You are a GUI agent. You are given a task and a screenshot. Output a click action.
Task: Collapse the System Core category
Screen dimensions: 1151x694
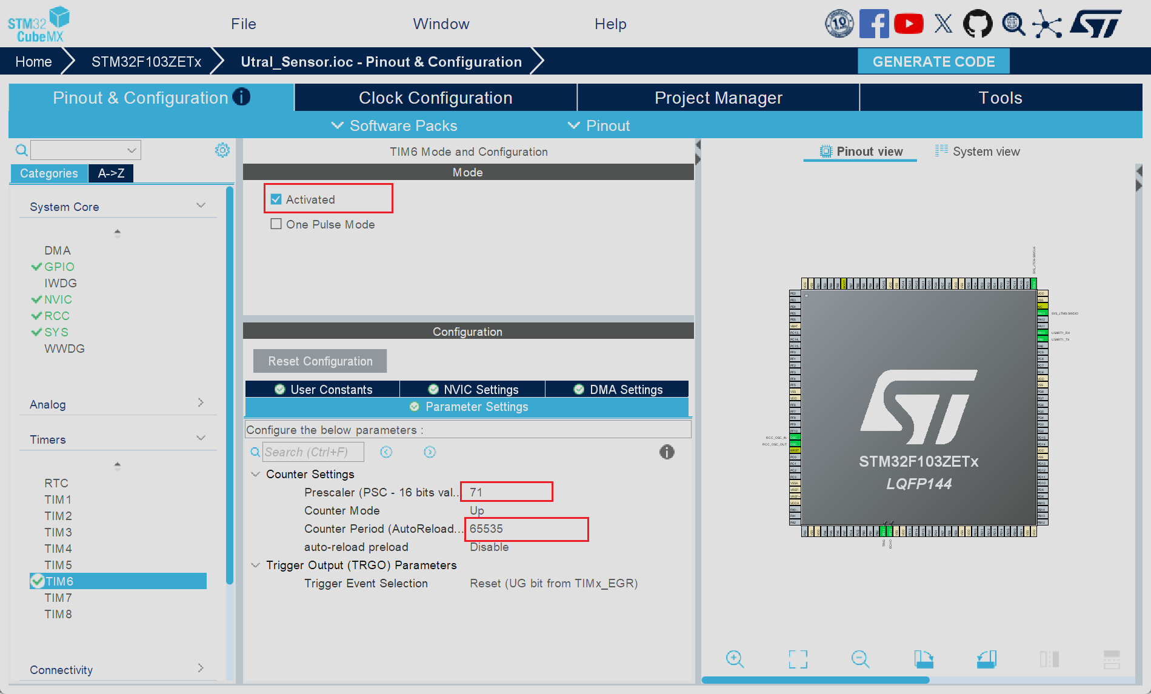201,205
